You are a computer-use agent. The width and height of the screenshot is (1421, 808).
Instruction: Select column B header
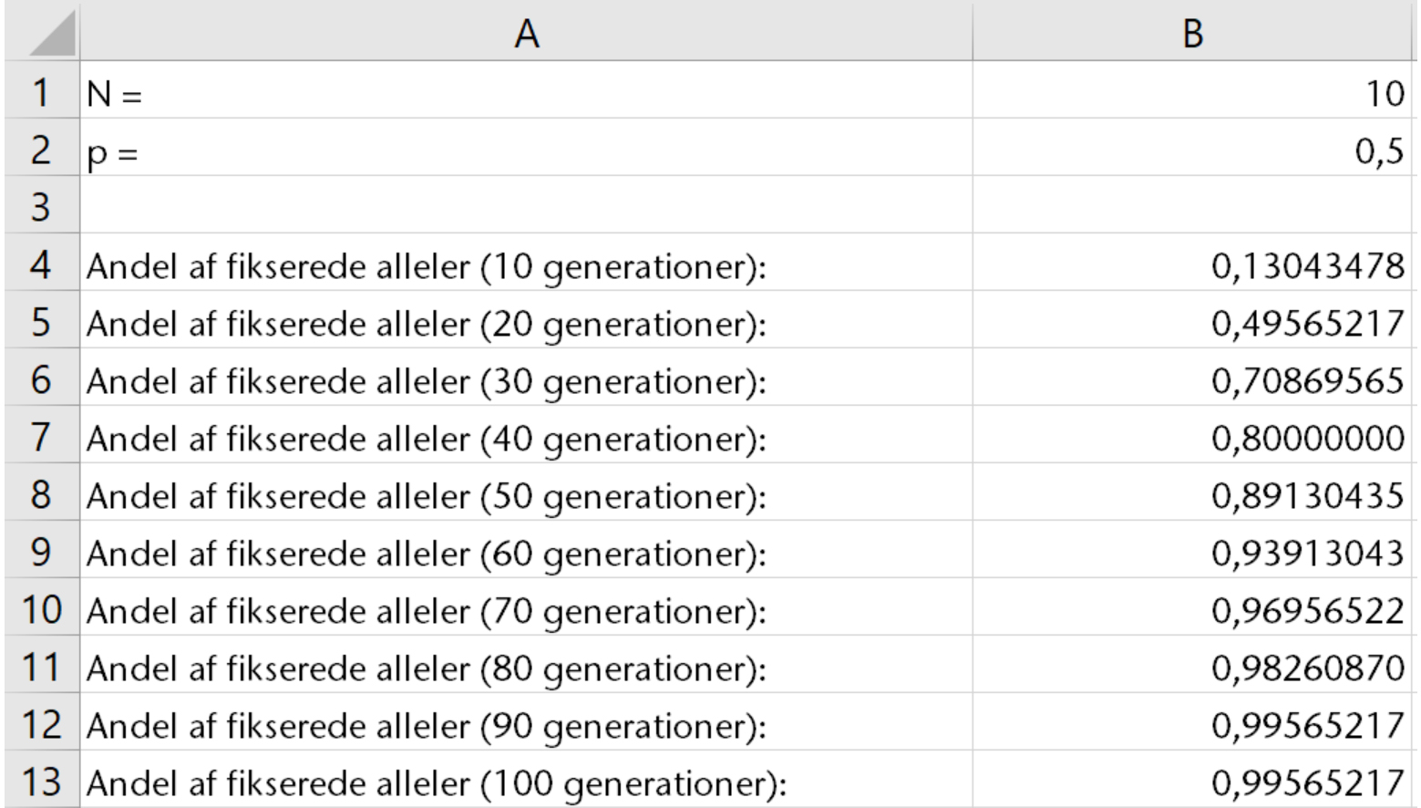pyautogui.click(x=1193, y=34)
